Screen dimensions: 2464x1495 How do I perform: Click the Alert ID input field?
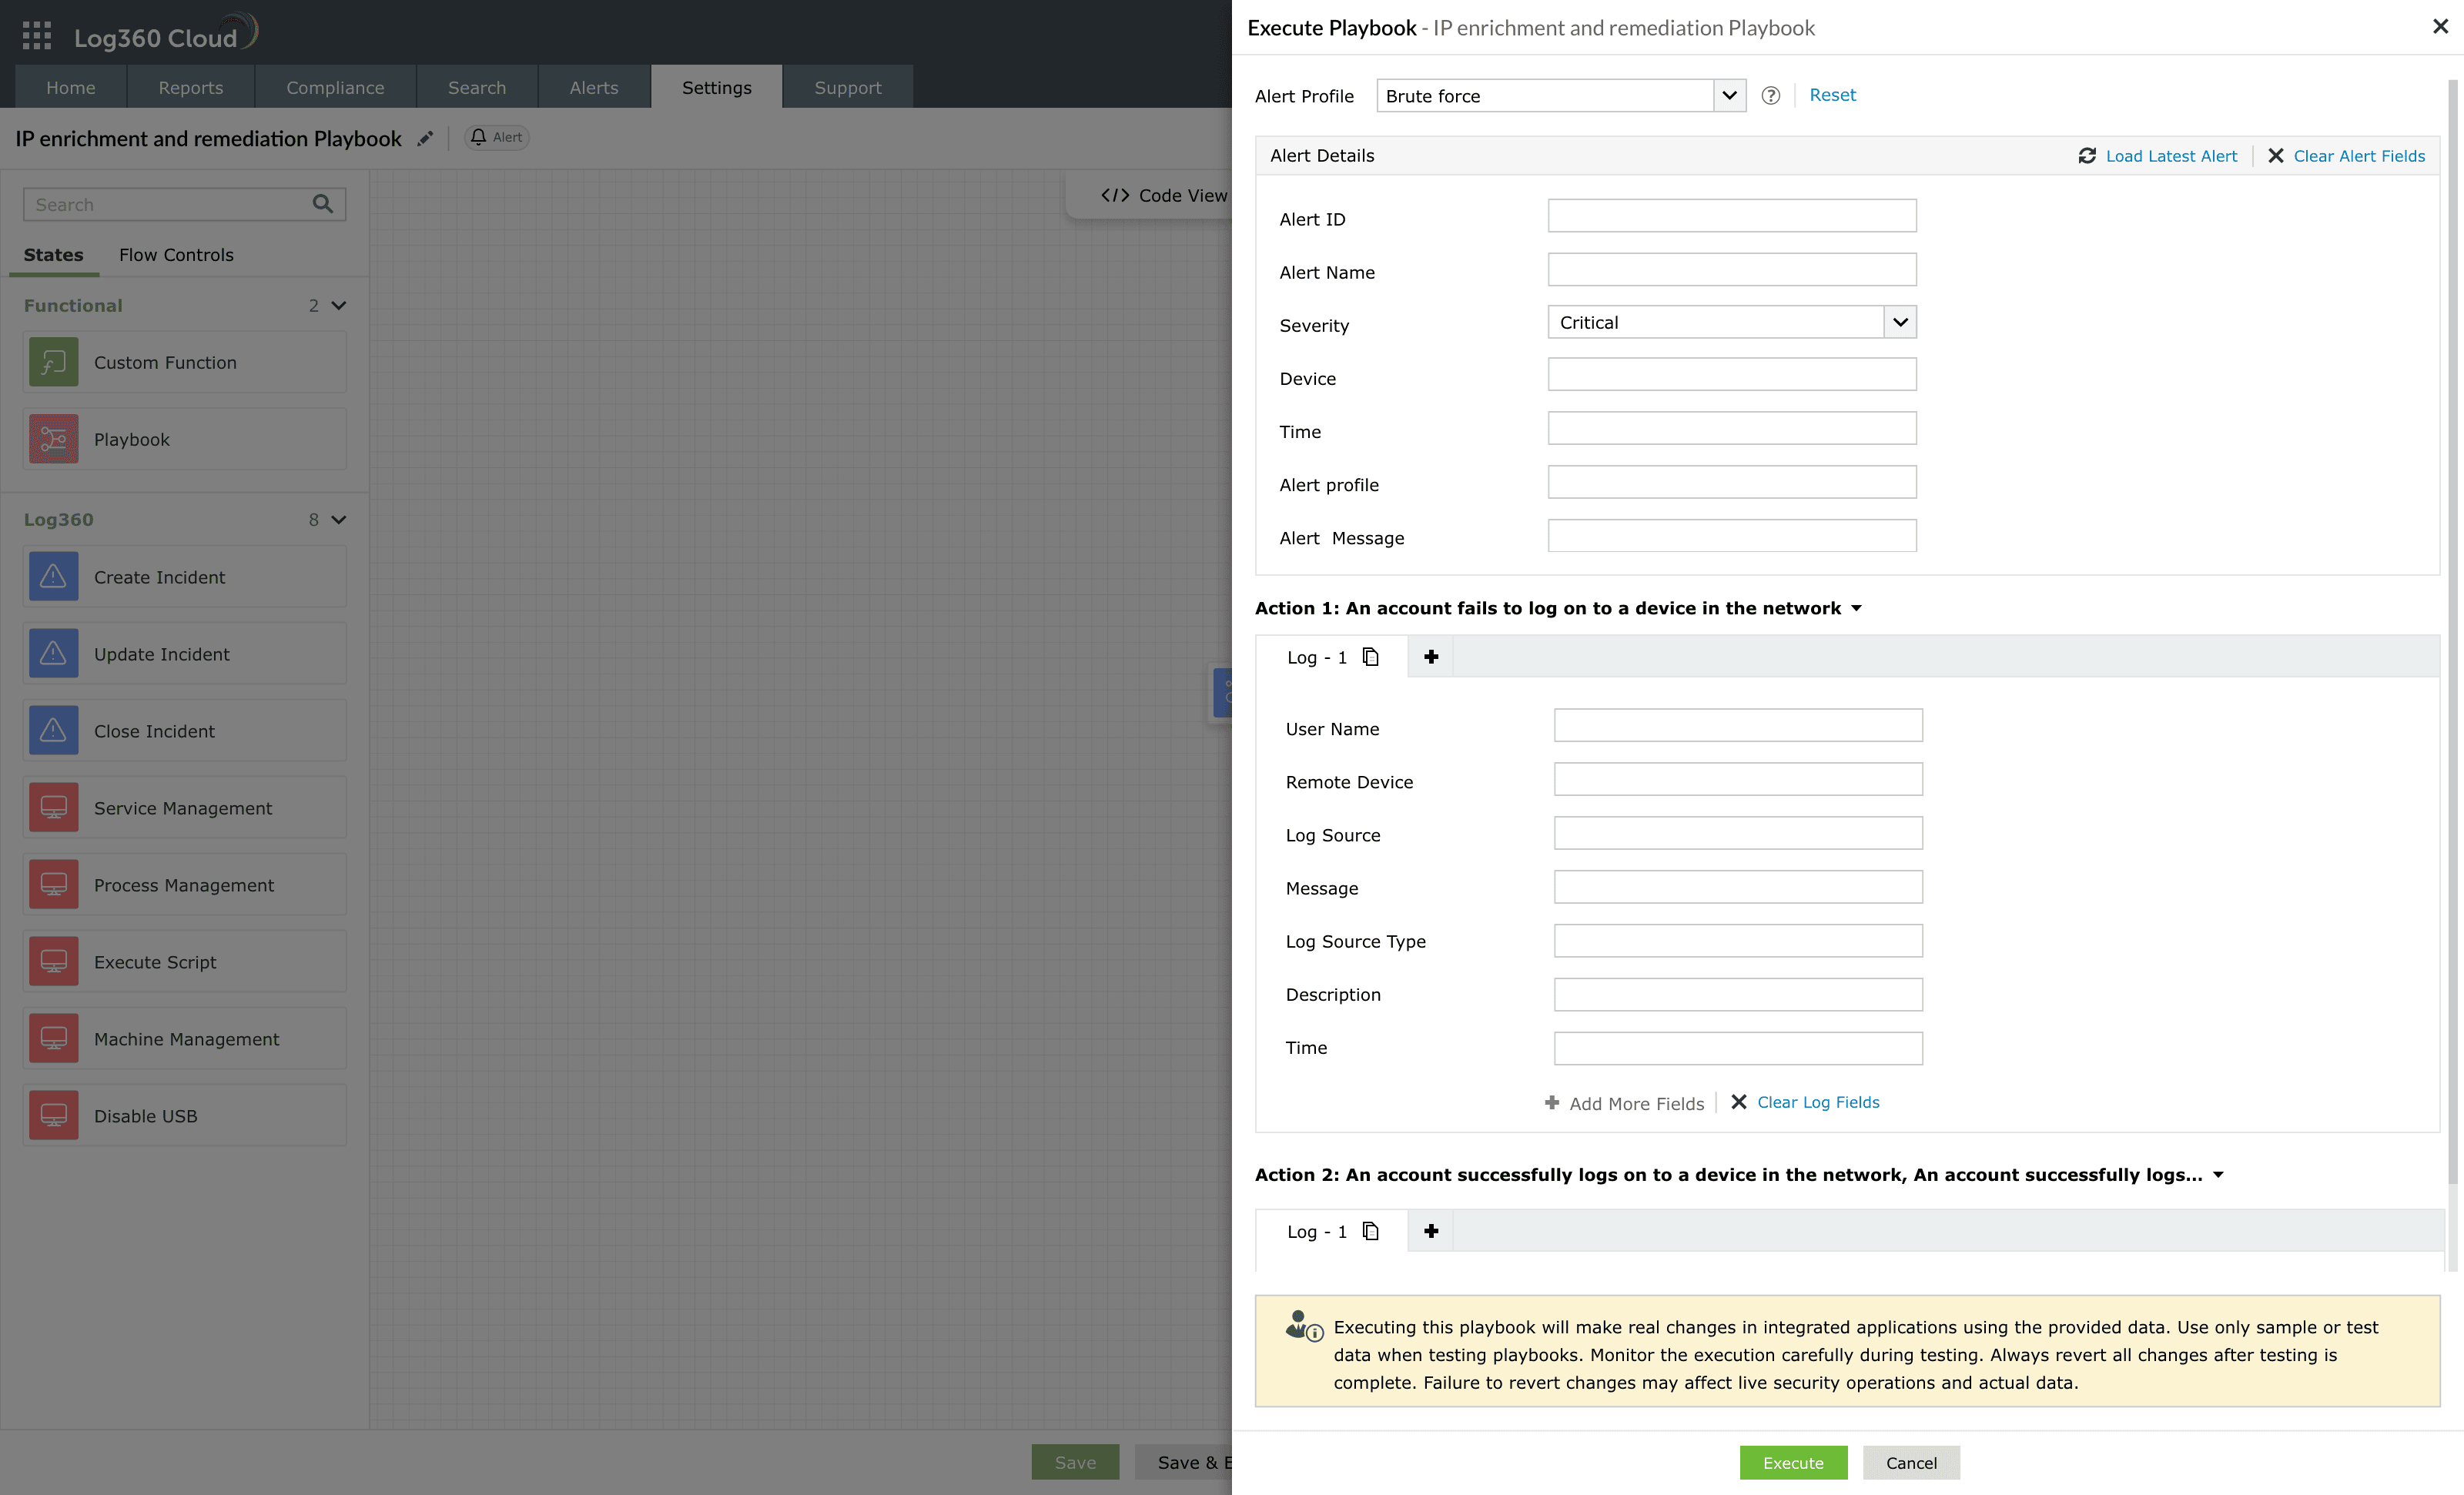pos(1732,216)
